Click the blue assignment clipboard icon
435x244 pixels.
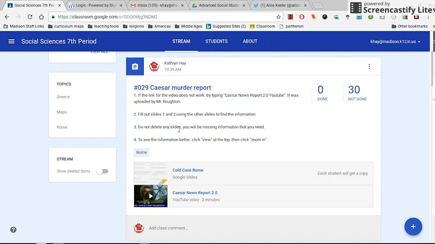pos(135,66)
